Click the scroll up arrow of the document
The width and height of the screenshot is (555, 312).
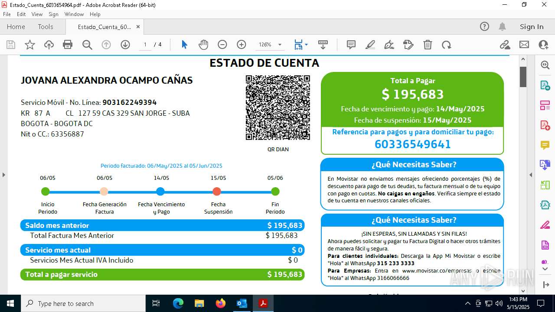[x=523, y=59]
